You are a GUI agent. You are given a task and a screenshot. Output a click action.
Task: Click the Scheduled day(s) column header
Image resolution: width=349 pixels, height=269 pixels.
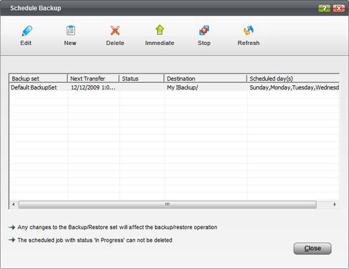tap(293, 79)
